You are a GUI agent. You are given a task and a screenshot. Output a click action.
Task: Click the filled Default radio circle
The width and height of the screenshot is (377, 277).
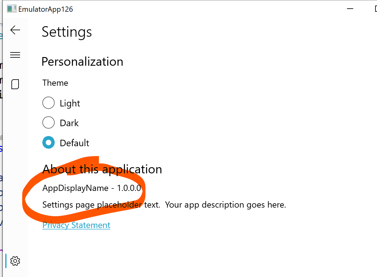pos(49,143)
